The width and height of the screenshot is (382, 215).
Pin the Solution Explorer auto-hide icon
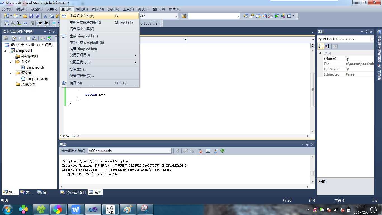click(49, 32)
